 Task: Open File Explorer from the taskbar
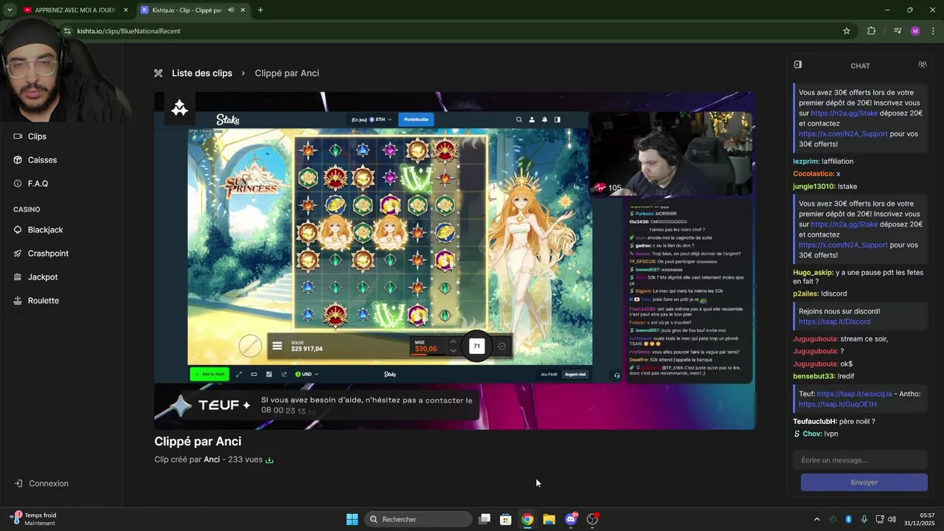tap(549, 519)
